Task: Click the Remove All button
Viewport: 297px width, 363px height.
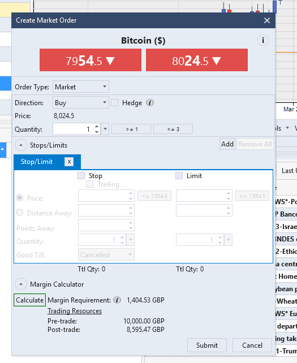Action: click(255, 144)
